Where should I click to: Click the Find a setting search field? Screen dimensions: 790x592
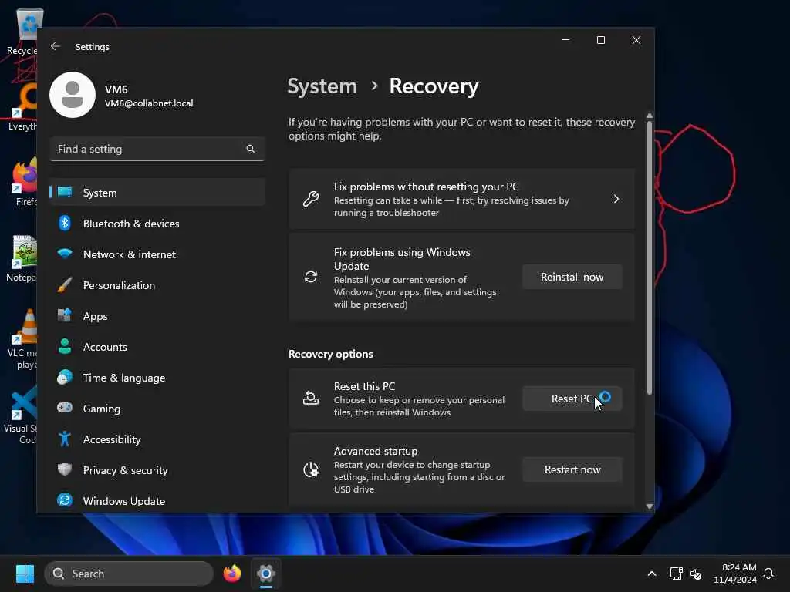157,149
